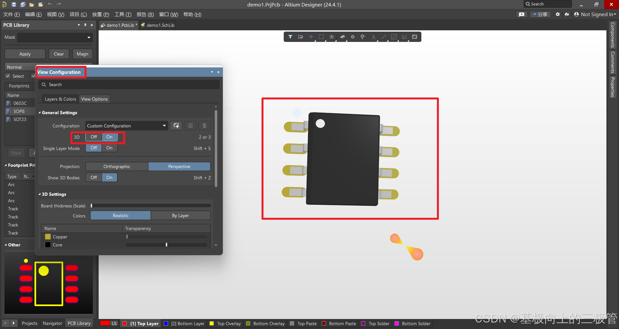Select the Move objects cross tool
The height and width of the screenshot is (329, 619).
click(x=311, y=37)
